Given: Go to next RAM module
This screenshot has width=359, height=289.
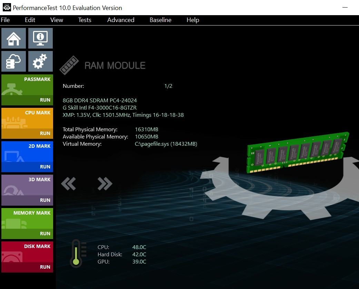Looking at the screenshot, I should [x=105, y=184].
